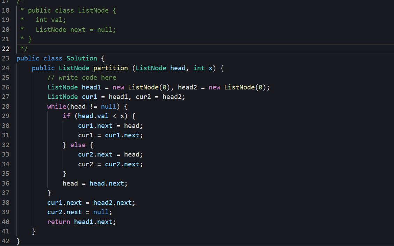The image size is (394, 246).
Task: Click line number 35 in the gutter
Action: pos(6,174)
